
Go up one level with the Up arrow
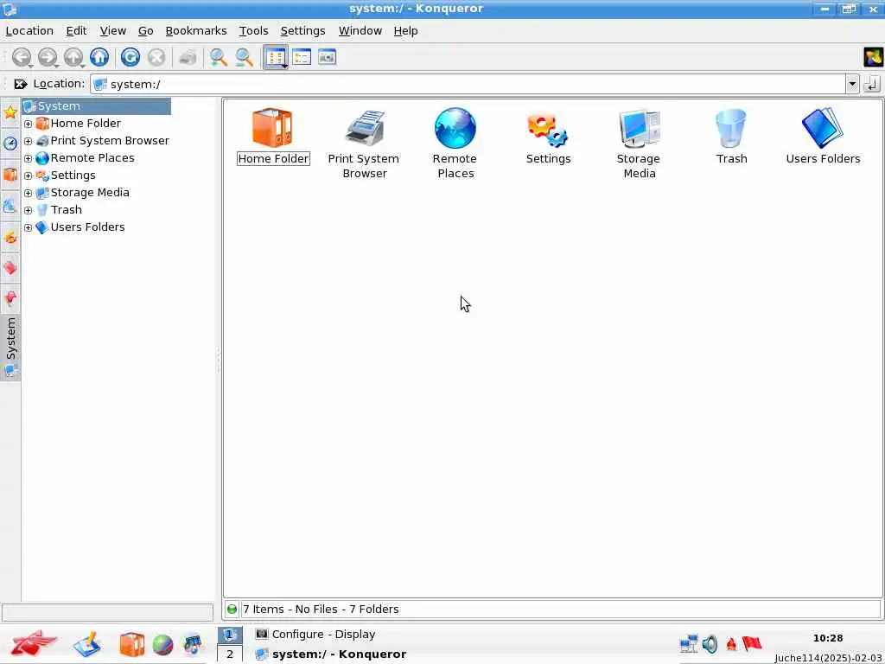pos(73,57)
